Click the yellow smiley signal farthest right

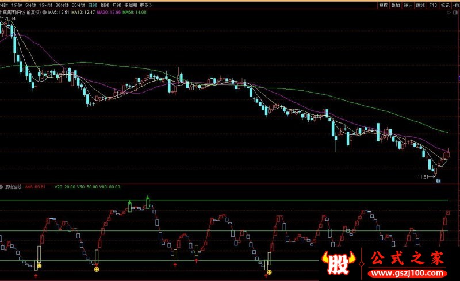tap(269, 272)
